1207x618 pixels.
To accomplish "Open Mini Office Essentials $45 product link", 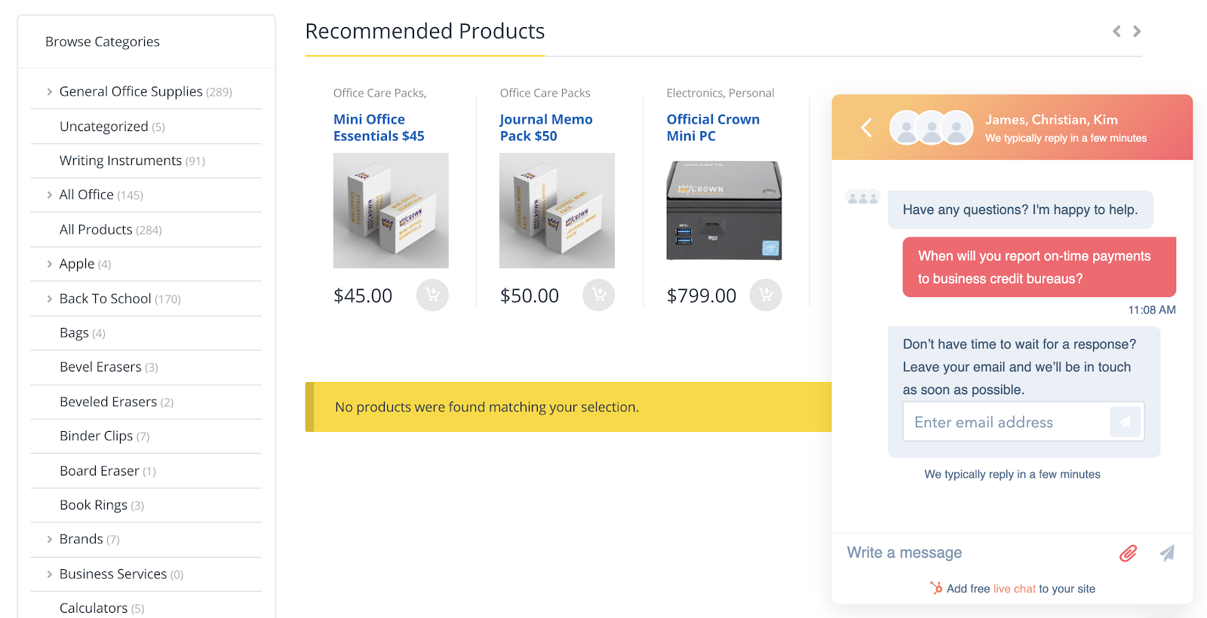I will coord(379,127).
